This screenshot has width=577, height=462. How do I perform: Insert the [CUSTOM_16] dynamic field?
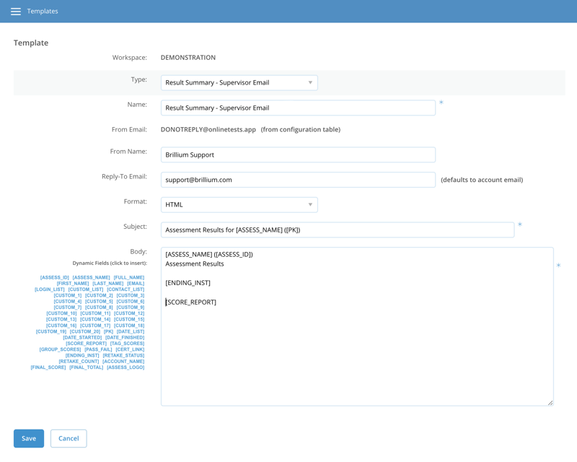[61, 326]
